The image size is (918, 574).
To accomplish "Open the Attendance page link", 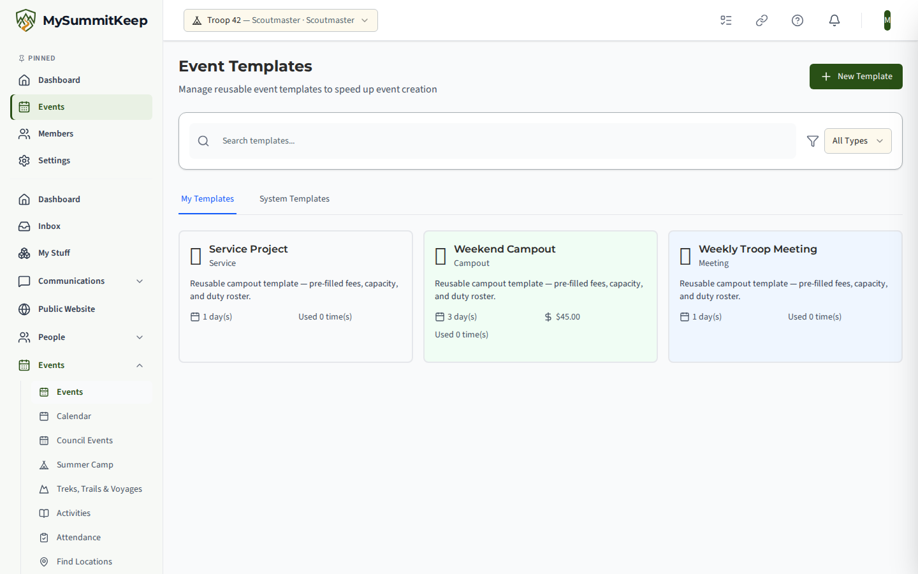I will (x=92, y=538).
